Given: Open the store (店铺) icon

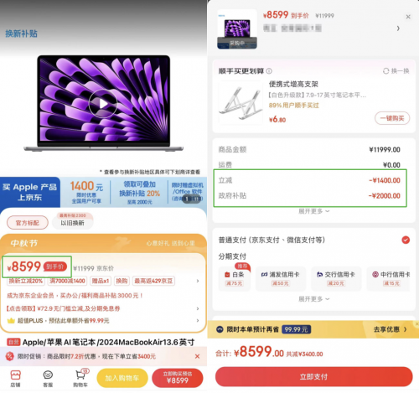Looking at the screenshot, I should 15,379.
